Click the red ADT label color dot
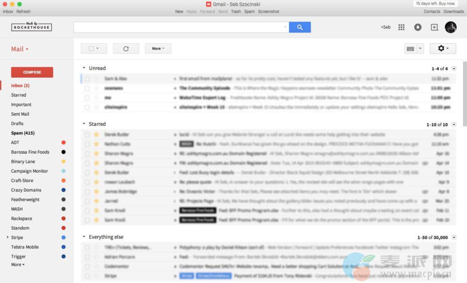 tap(64, 142)
